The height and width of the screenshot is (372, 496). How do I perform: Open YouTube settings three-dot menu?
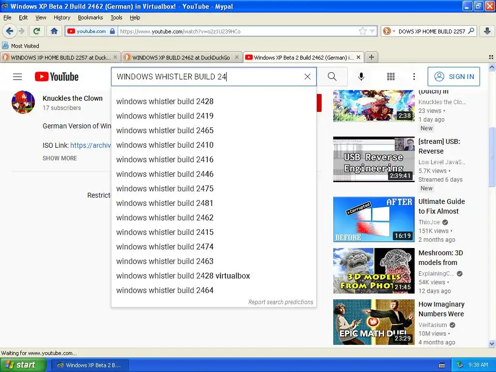coord(414,77)
